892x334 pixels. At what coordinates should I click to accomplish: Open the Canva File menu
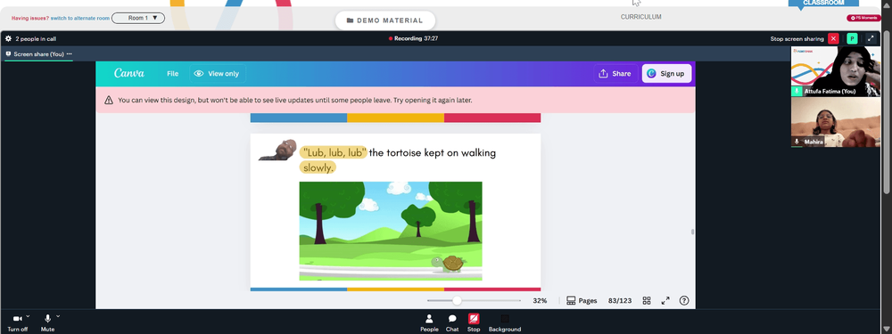click(x=172, y=74)
